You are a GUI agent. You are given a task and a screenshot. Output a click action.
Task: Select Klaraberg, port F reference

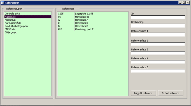click(x=93, y=29)
